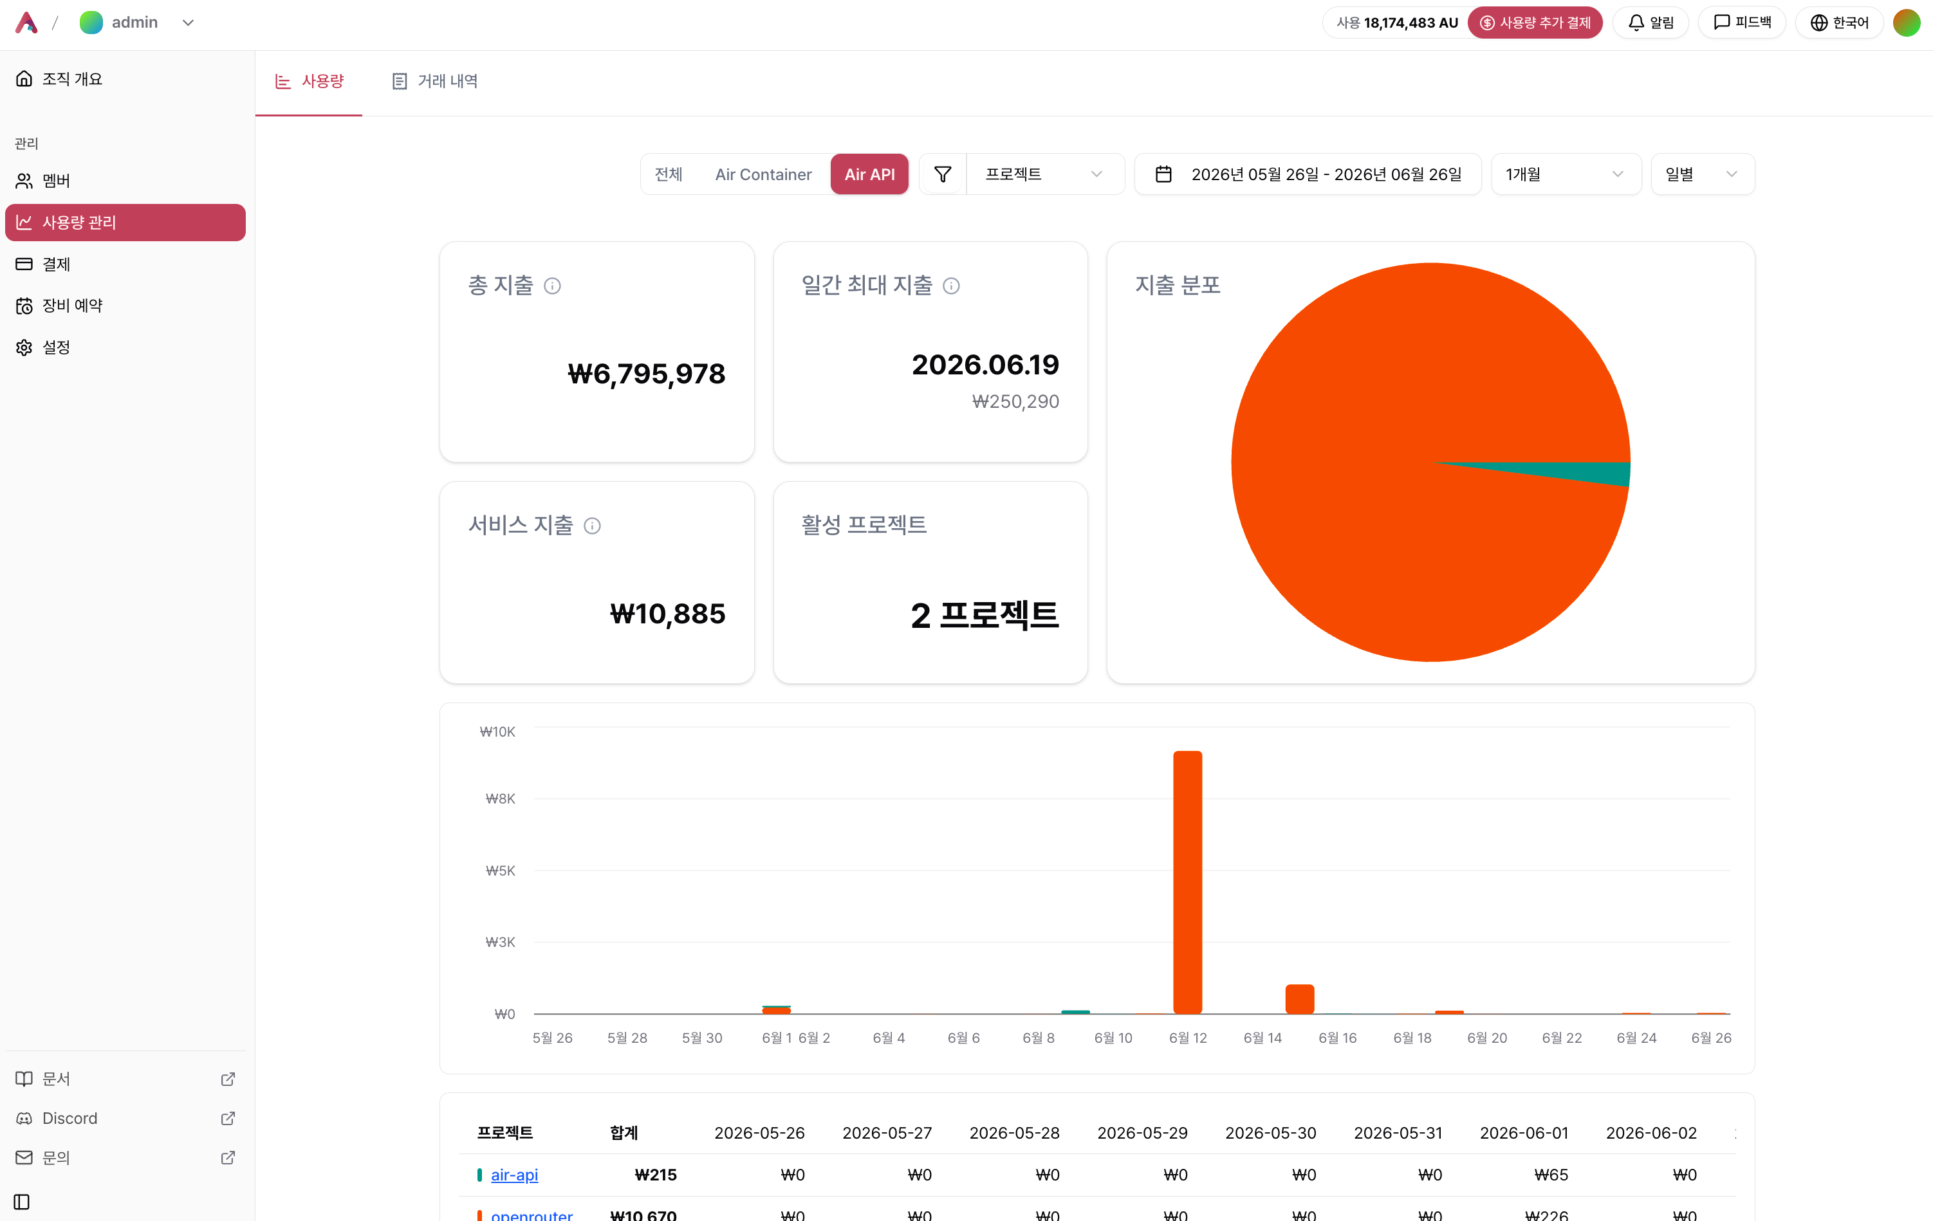The height and width of the screenshot is (1221, 1933).
Task: Click the Discord logo icon
Action: click(x=24, y=1118)
